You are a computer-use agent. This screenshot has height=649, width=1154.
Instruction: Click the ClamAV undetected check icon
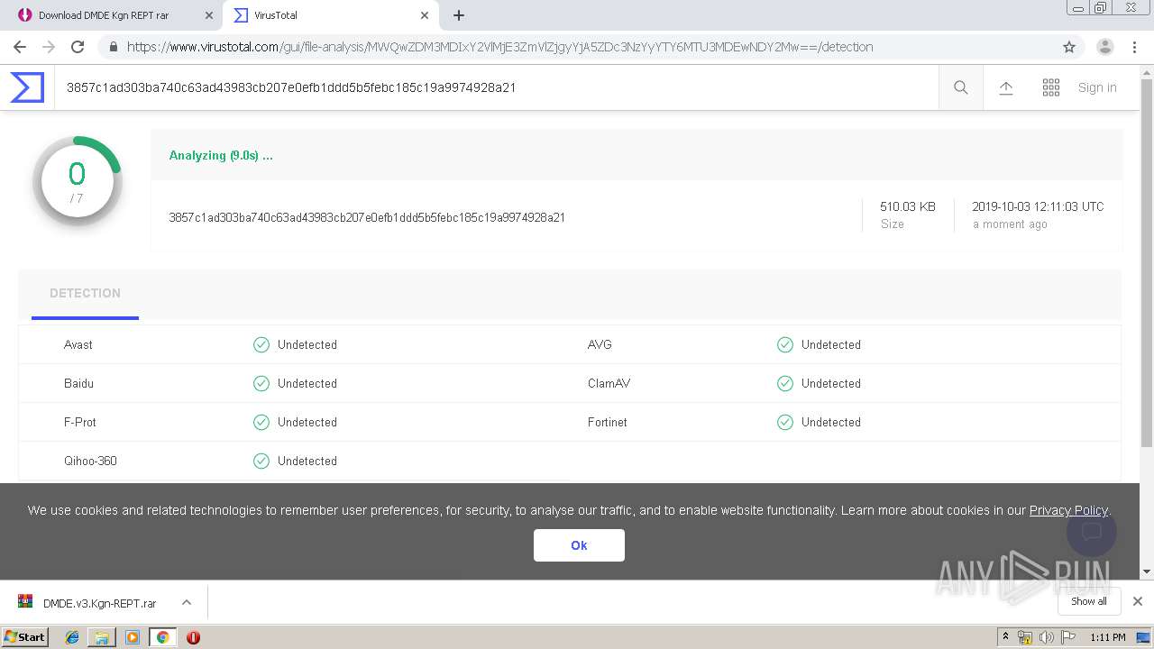coord(785,383)
